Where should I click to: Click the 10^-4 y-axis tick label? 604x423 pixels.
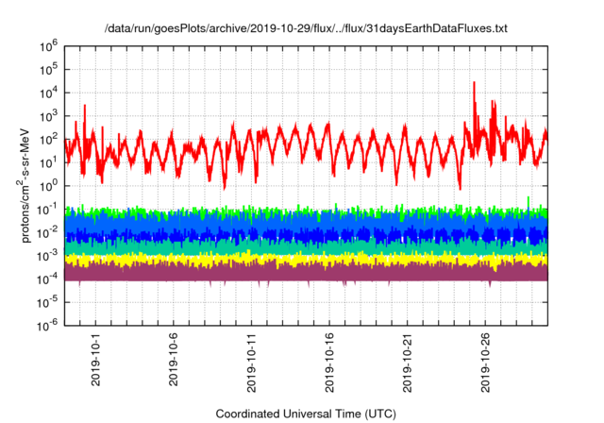point(48,279)
